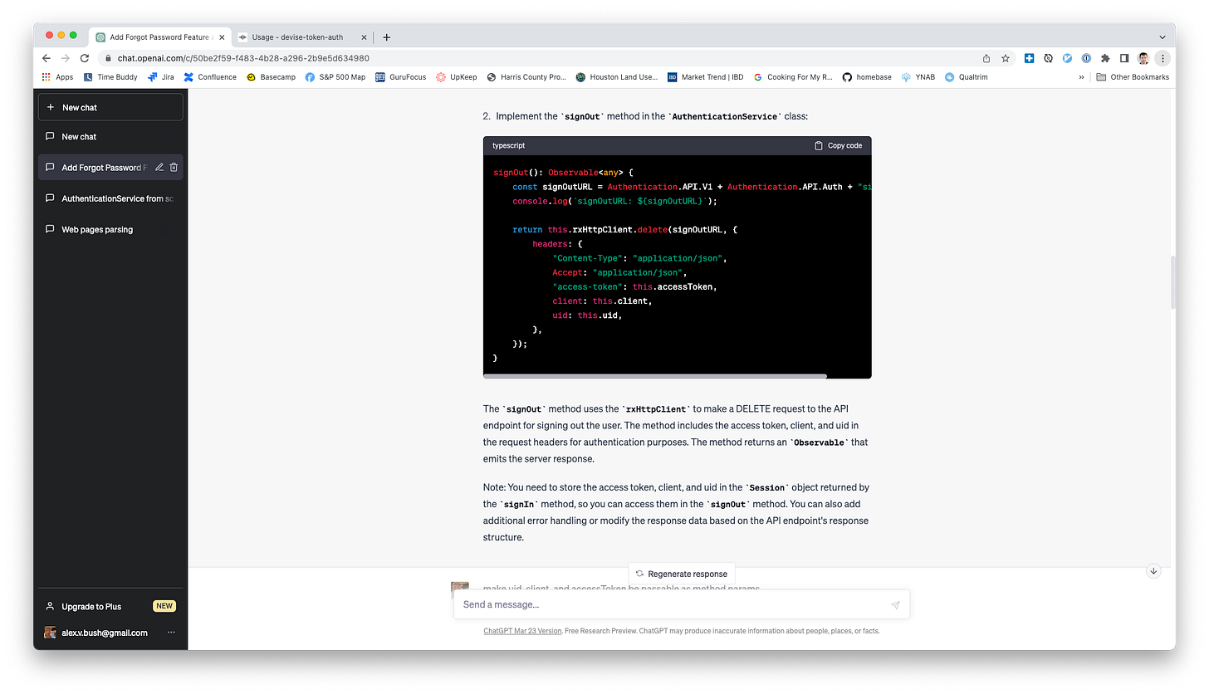1209x694 pixels.
Task: Bookmark this page with the star icon
Action: 1006,58
